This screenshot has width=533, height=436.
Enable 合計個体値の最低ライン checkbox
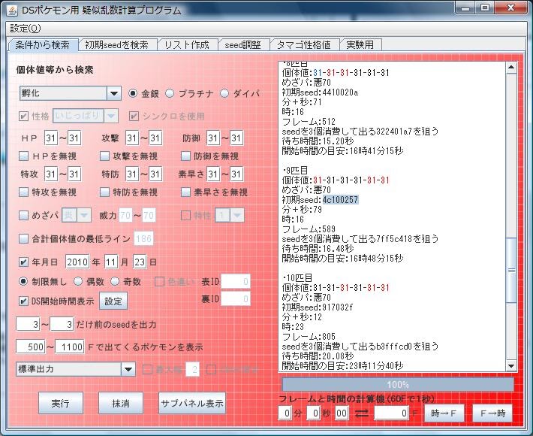pyautogui.click(x=23, y=238)
